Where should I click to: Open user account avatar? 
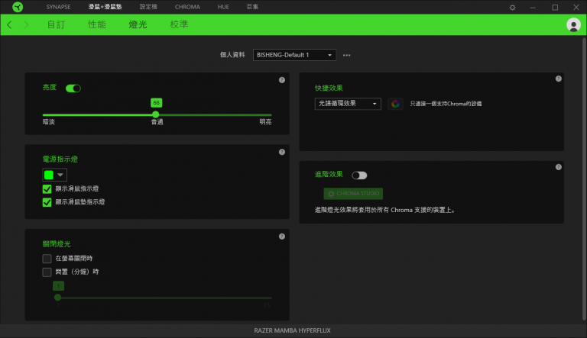[573, 25]
